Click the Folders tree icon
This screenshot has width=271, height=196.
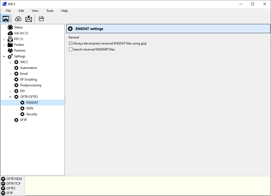pos(10,45)
